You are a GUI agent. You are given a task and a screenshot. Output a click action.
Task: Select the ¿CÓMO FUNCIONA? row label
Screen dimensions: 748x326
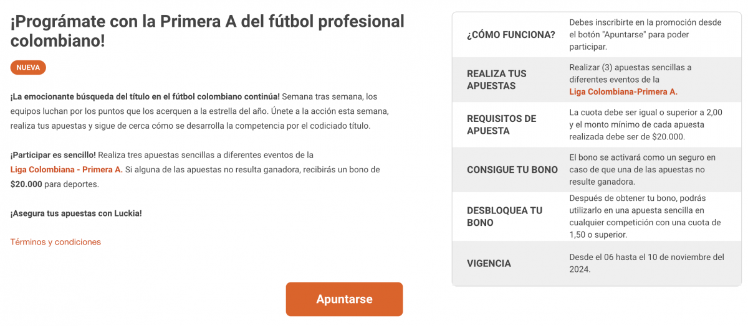[511, 35]
